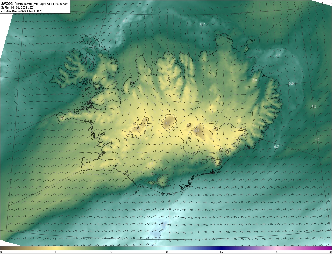
Task: Click the 0.5 label inside the round Hofsjökull glacier
Action: [167, 123]
